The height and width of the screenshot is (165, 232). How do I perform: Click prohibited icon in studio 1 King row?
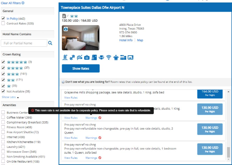[x=100, y=118]
